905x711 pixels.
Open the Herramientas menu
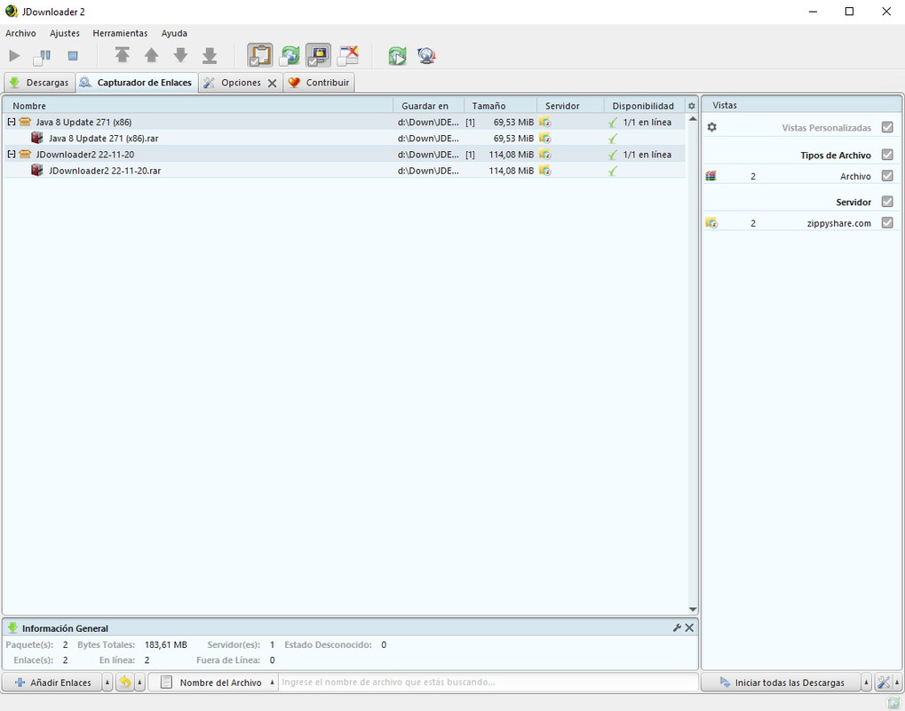(120, 34)
